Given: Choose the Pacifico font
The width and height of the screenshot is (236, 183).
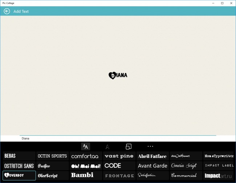Looking at the screenshot, I should (53, 166).
